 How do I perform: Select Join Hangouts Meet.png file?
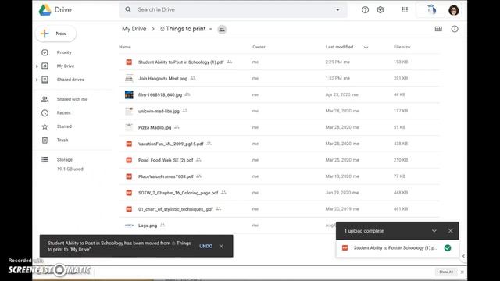(x=280, y=78)
